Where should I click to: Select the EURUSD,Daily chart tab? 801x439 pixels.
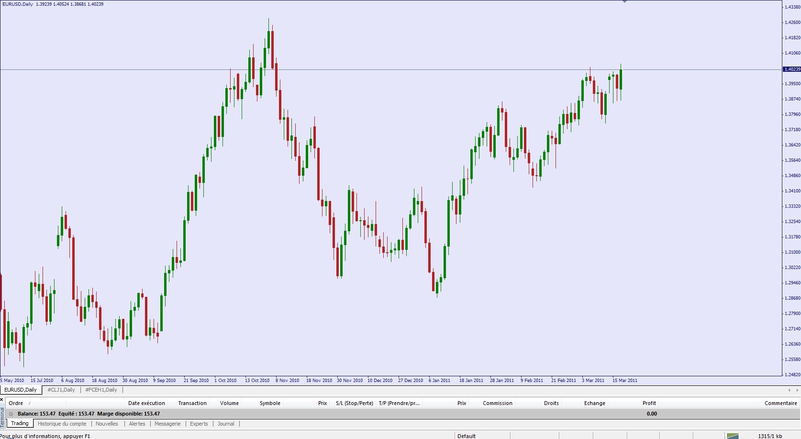coord(21,390)
